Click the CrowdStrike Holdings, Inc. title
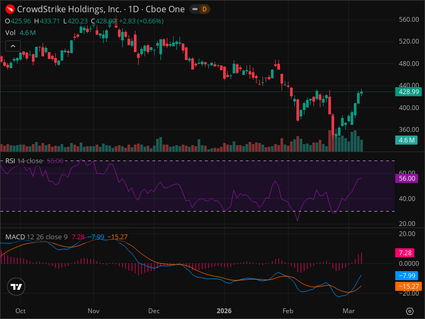 [x=69, y=9]
